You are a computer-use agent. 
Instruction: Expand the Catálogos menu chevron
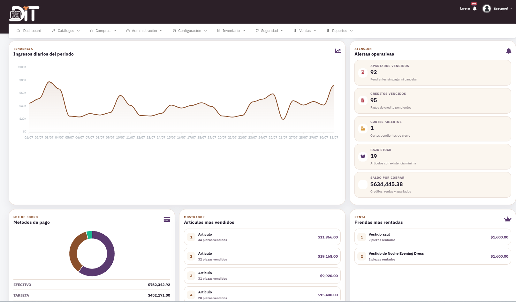(78, 31)
